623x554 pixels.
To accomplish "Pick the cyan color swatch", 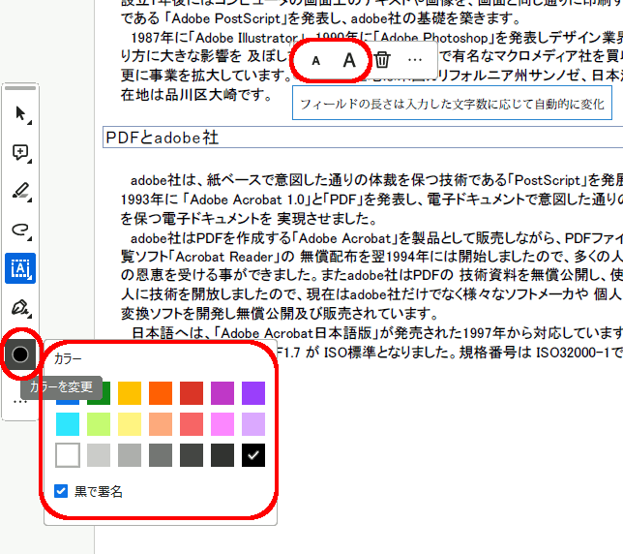I will tap(68, 423).
